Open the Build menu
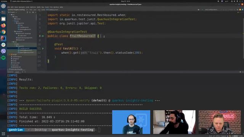Screen dimensions: 244x137 39,7
